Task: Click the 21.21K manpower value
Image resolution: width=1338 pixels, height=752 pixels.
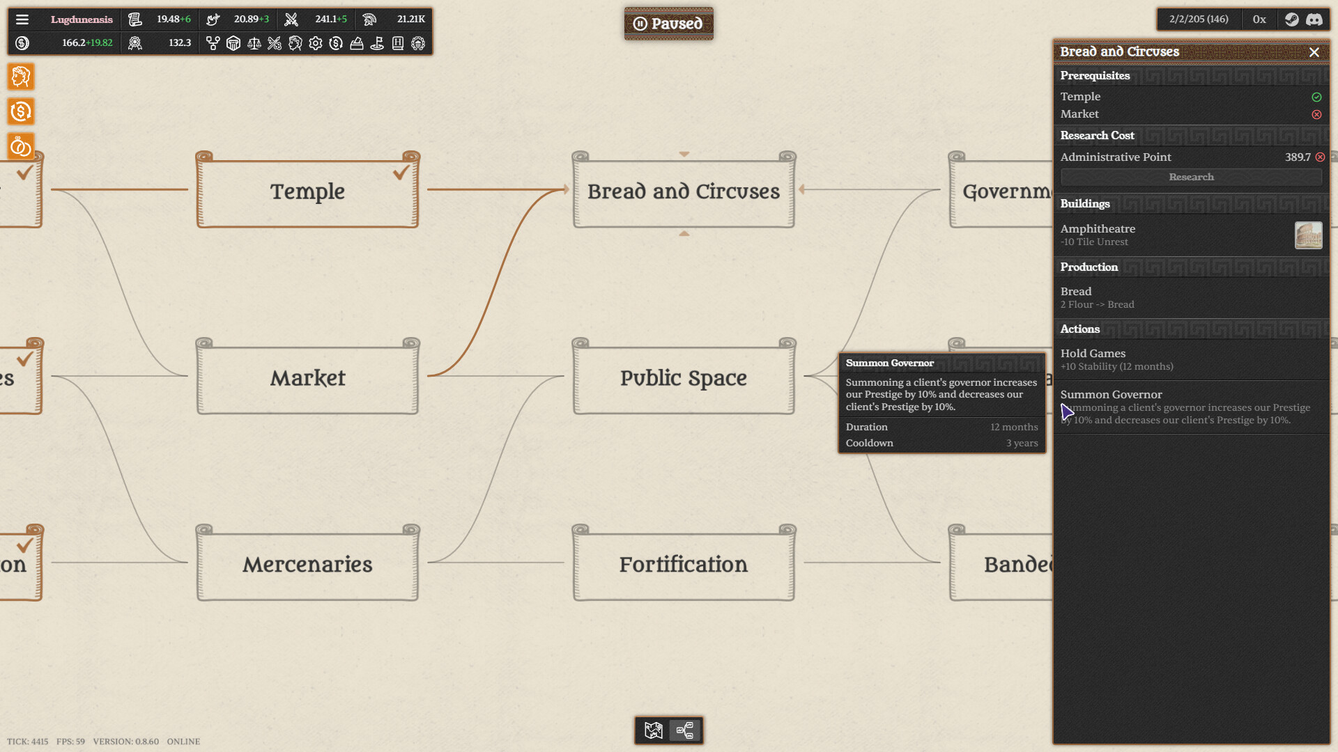Action: pos(411,19)
